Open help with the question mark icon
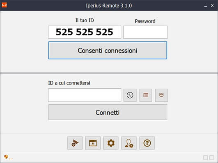The image size is (218, 163). coord(147,143)
